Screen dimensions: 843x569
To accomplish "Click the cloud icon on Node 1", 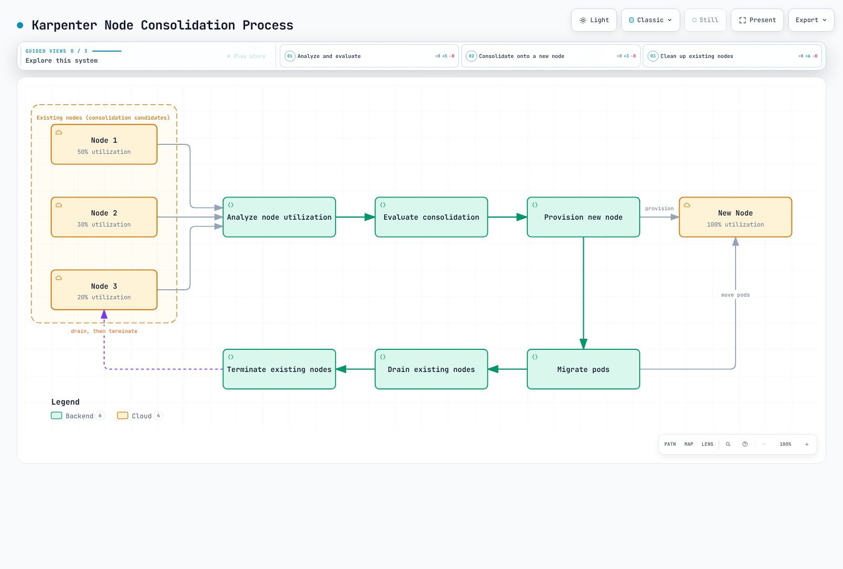I will [59, 132].
